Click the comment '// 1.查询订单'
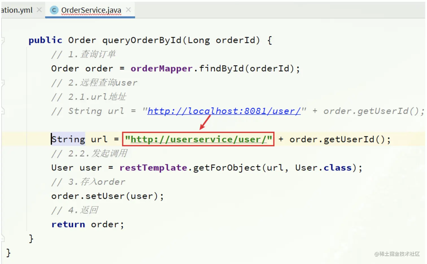Screen dimensions: 427x264 tap(83, 54)
